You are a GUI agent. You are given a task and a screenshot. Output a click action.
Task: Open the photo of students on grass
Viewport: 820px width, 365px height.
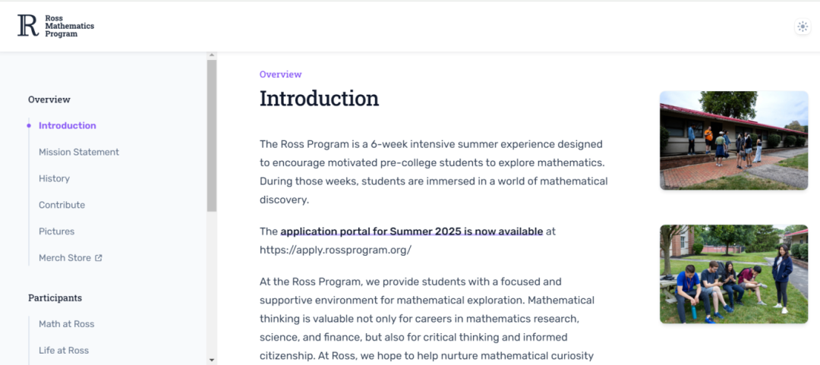click(733, 274)
